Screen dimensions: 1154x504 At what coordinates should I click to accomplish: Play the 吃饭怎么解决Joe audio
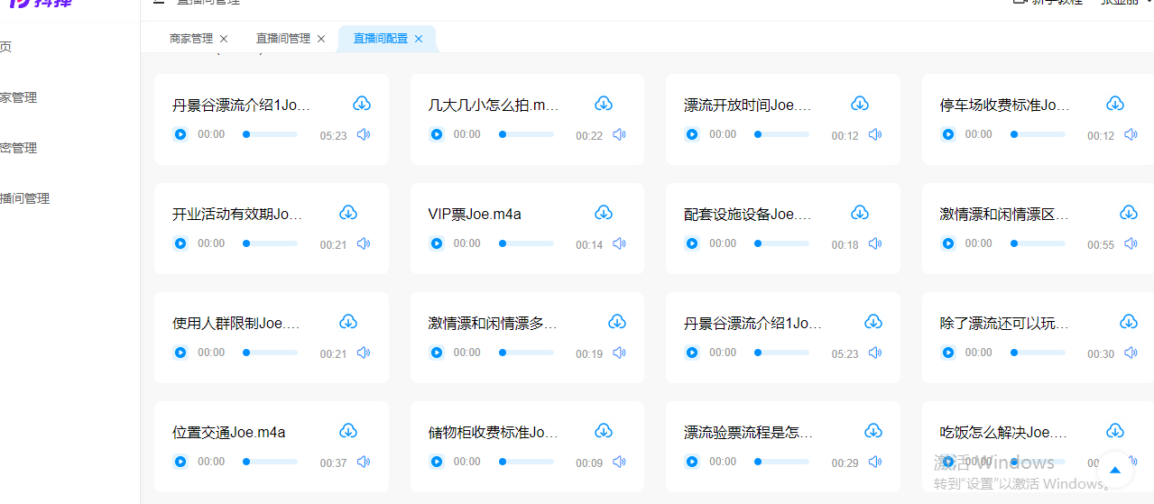click(948, 462)
